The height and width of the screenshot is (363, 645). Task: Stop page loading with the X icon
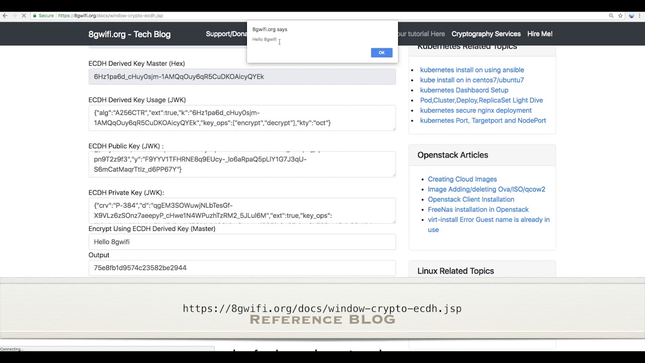(x=24, y=16)
